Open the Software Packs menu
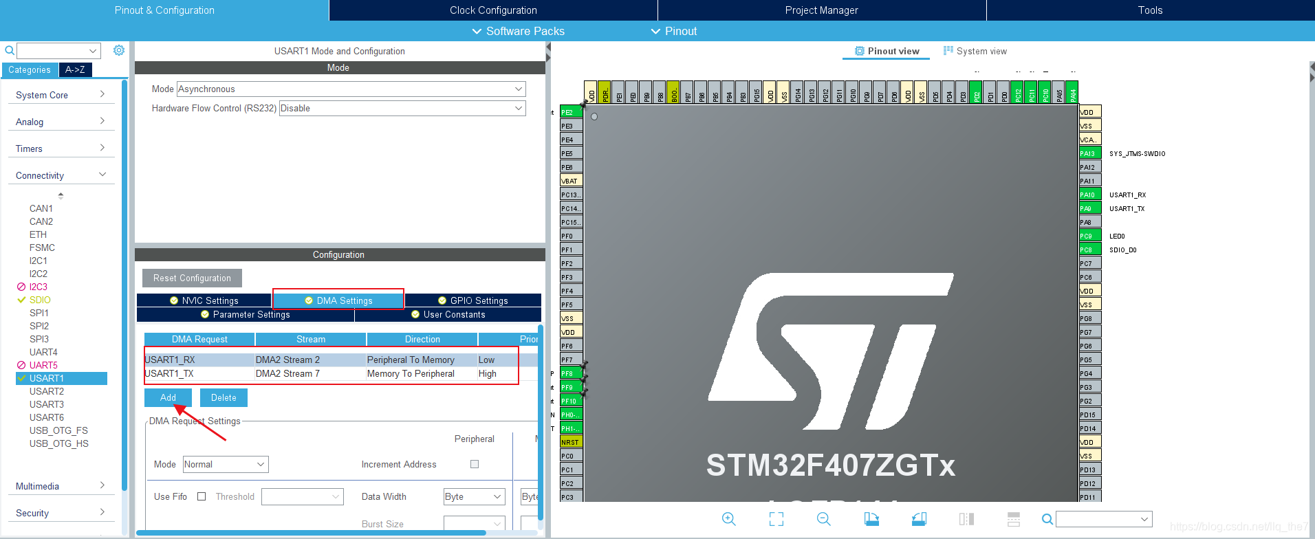Screen dimensions: 1315x539 point(518,31)
